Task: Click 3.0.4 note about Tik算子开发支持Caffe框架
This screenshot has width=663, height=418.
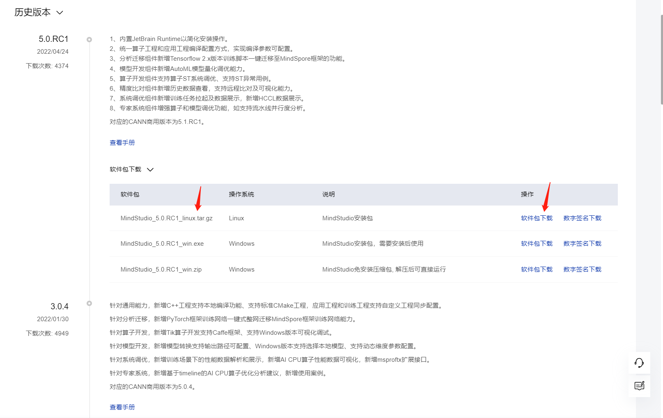Action: (x=223, y=333)
